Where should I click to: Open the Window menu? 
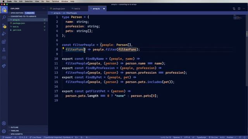[x=65, y=1]
